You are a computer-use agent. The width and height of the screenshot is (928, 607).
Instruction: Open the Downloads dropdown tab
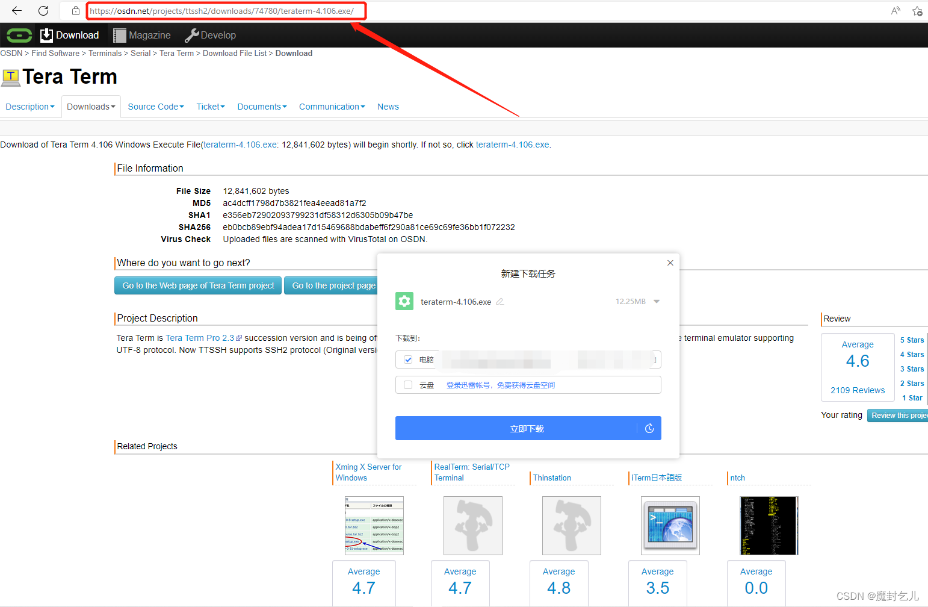[91, 107]
